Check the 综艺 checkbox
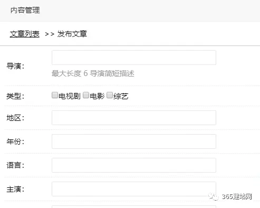 point(110,95)
